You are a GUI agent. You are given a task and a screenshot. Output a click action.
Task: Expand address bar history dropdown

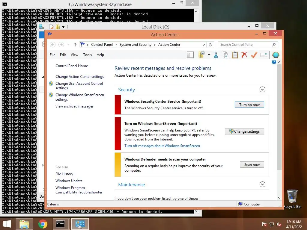tap(204, 45)
